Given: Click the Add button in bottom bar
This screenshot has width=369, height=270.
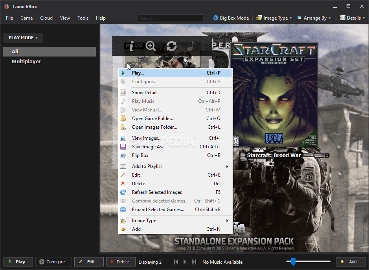Looking at the screenshot, I should click(x=351, y=262).
